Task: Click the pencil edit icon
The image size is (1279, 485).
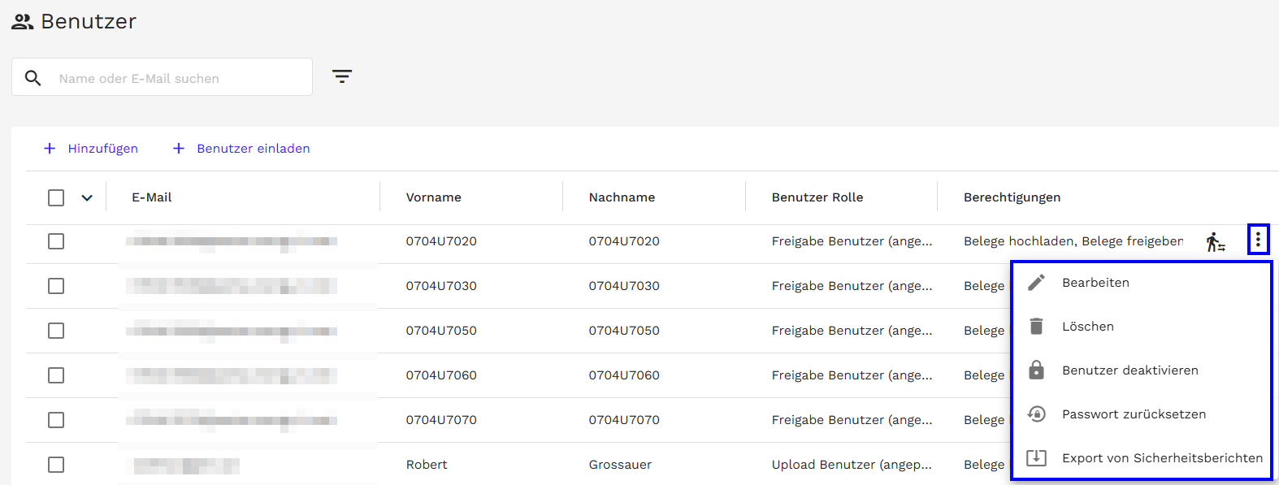Action: tap(1036, 283)
